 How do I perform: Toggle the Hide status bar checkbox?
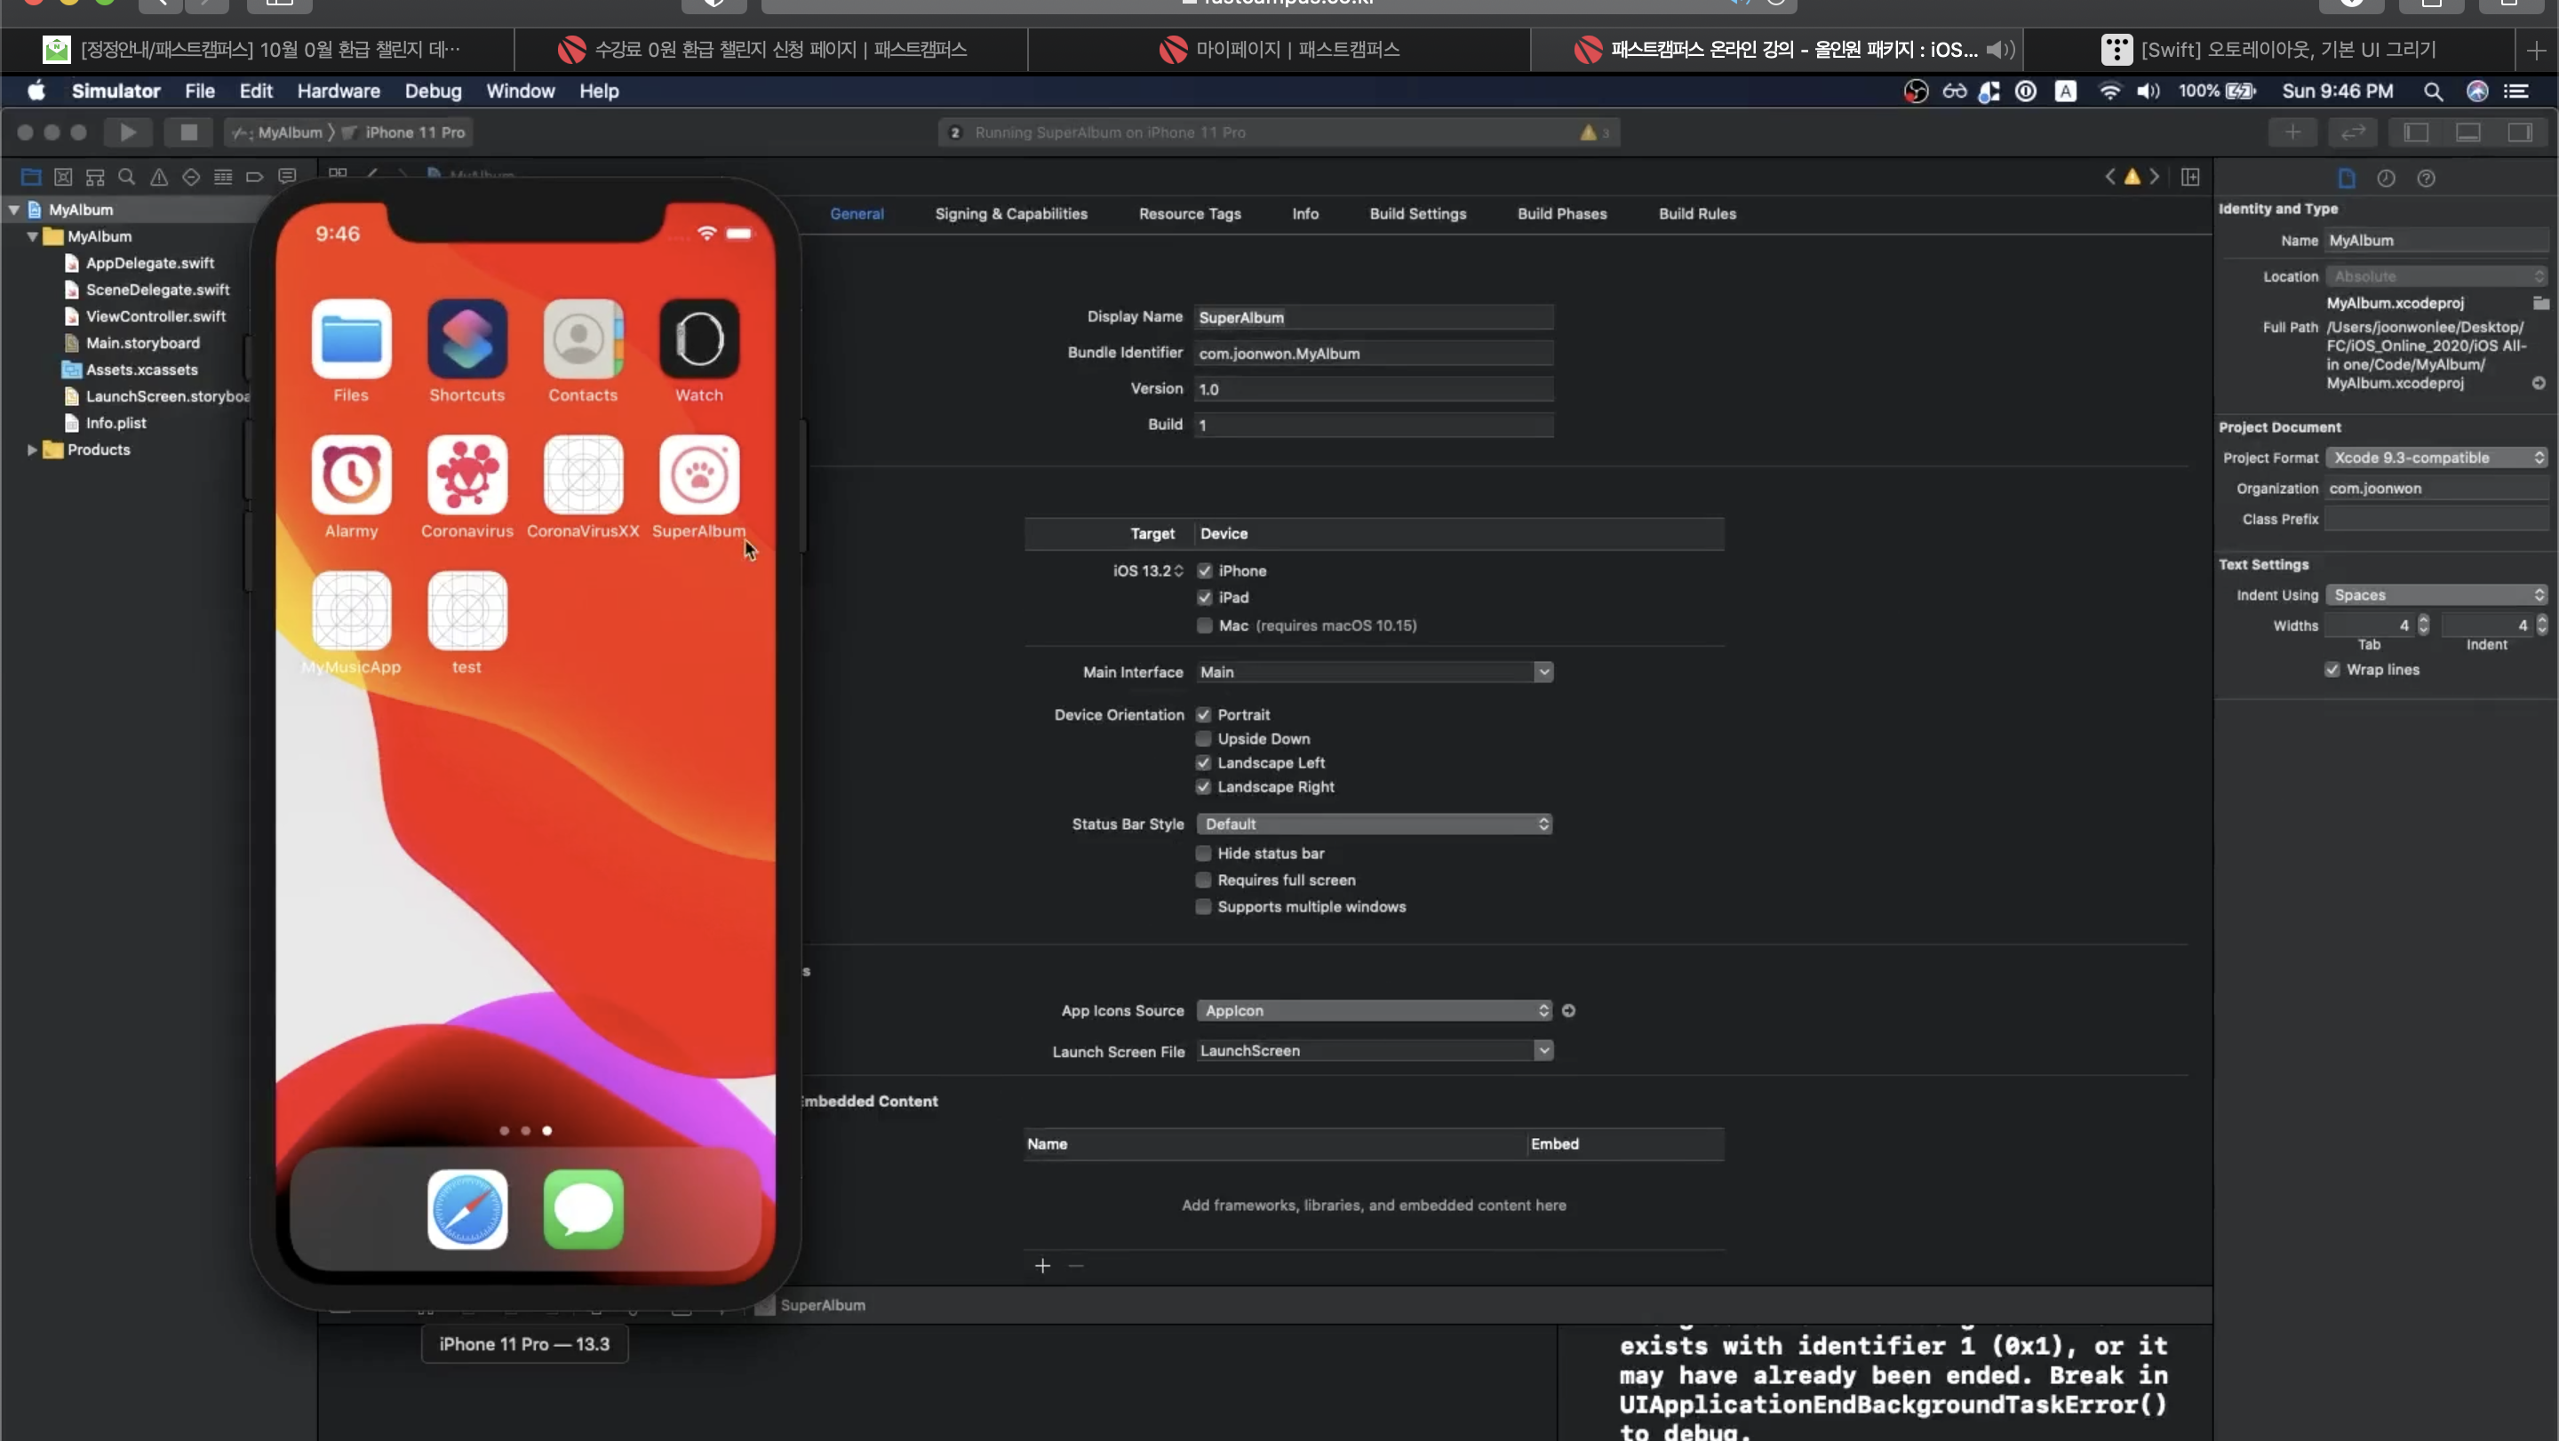pos(1203,853)
